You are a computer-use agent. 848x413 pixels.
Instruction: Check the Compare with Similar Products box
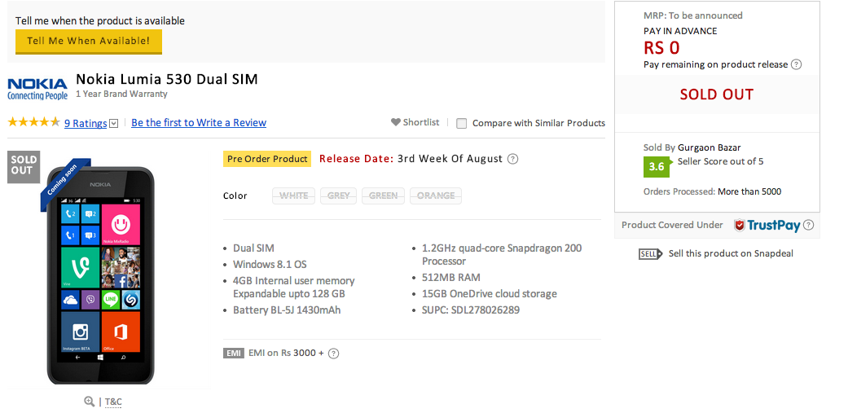pos(462,124)
